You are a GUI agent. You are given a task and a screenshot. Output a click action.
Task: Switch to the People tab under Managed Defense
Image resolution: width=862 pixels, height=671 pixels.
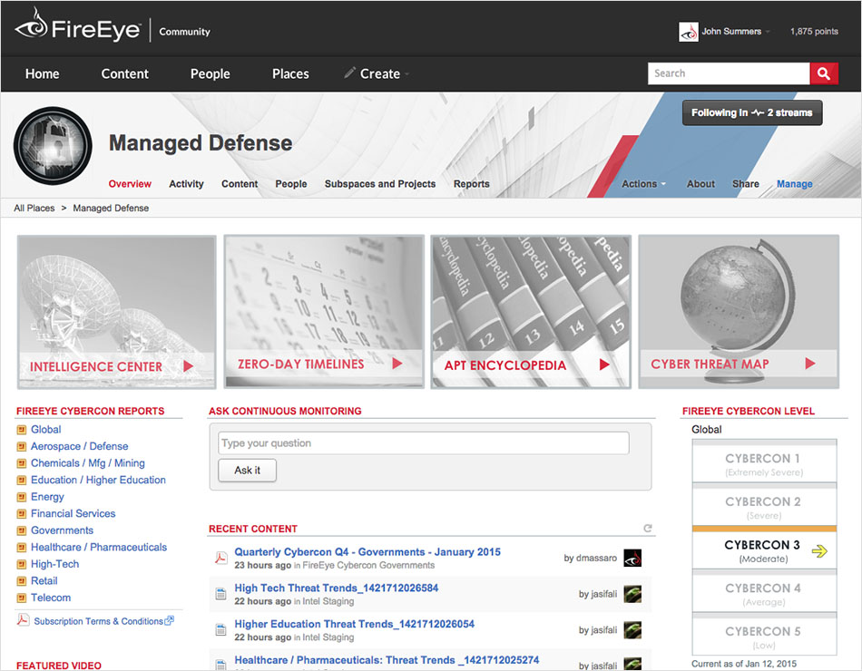[291, 184]
